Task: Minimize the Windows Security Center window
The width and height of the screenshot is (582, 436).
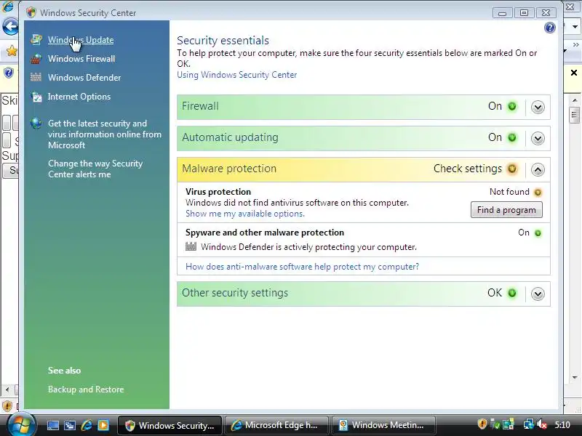Action: click(x=502, y=13)
